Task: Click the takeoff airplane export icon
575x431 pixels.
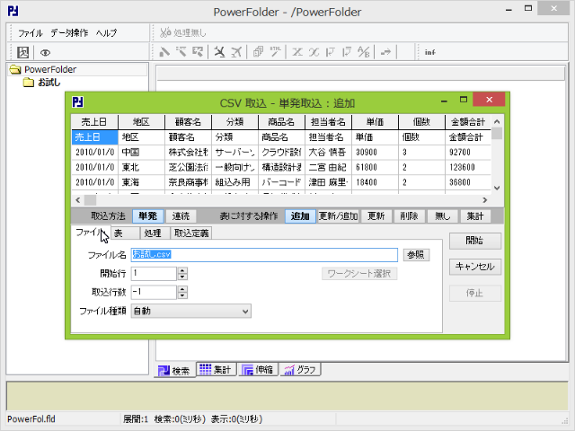Action: [x=236, y=52]
